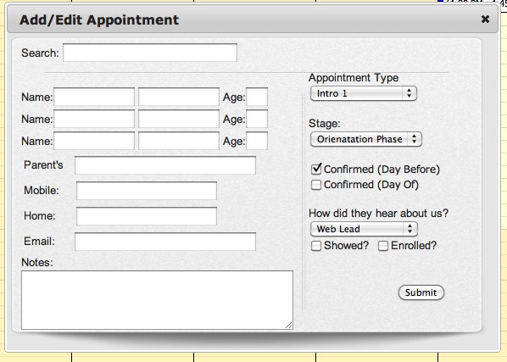Click the first row Age field
This screenshot has width=507, height=362.
257,97
